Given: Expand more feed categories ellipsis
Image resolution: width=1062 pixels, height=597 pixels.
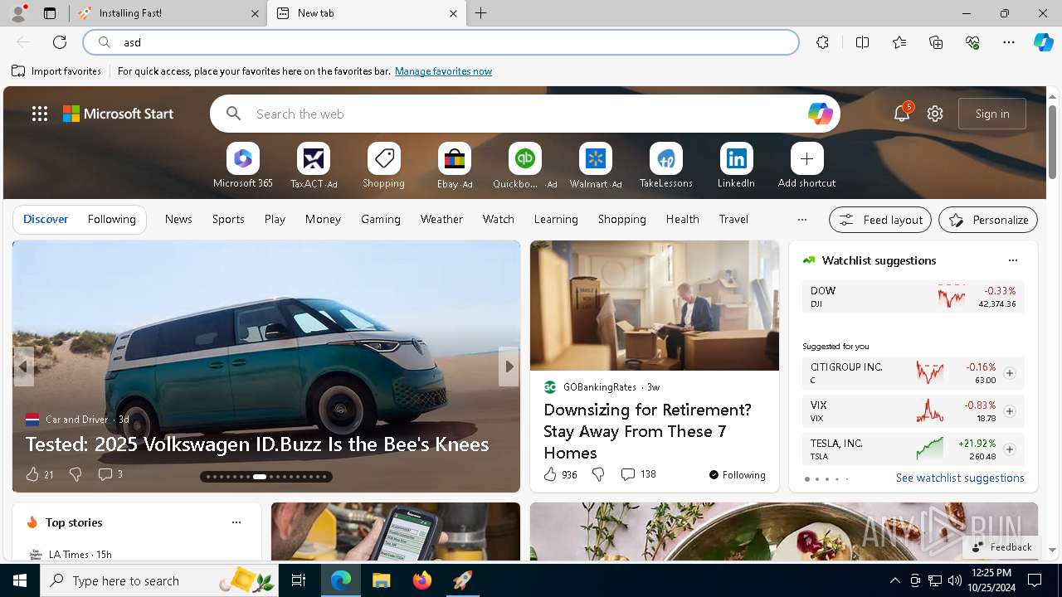Looking at the screenshot, I should coord(801,220).
